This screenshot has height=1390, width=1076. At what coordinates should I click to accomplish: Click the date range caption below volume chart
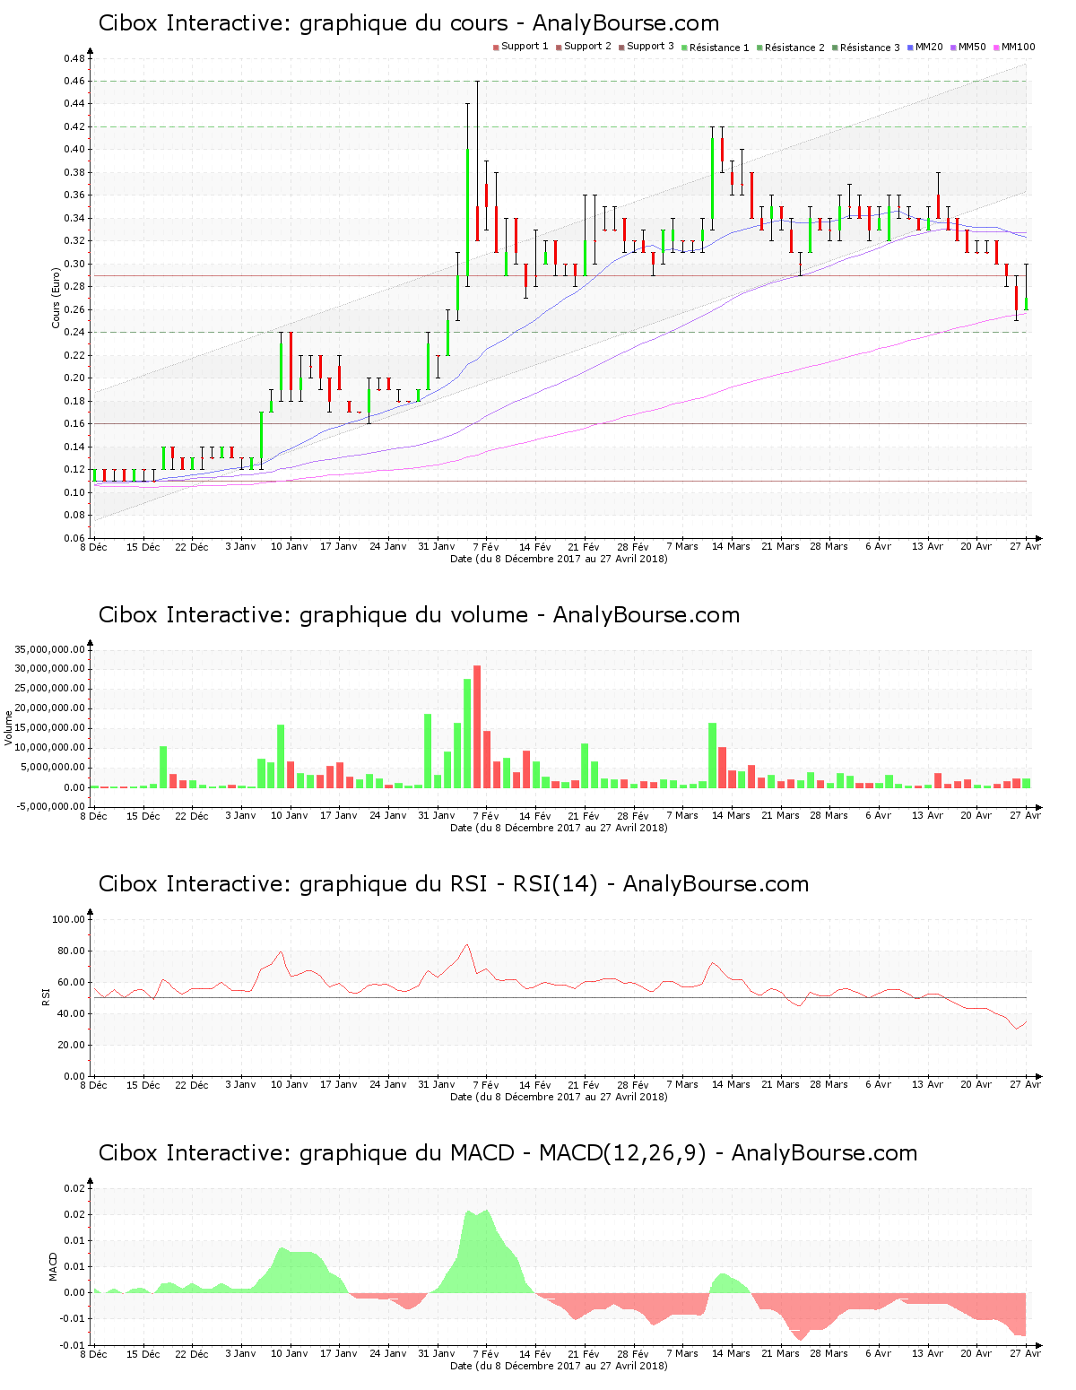tap(559, 828)
